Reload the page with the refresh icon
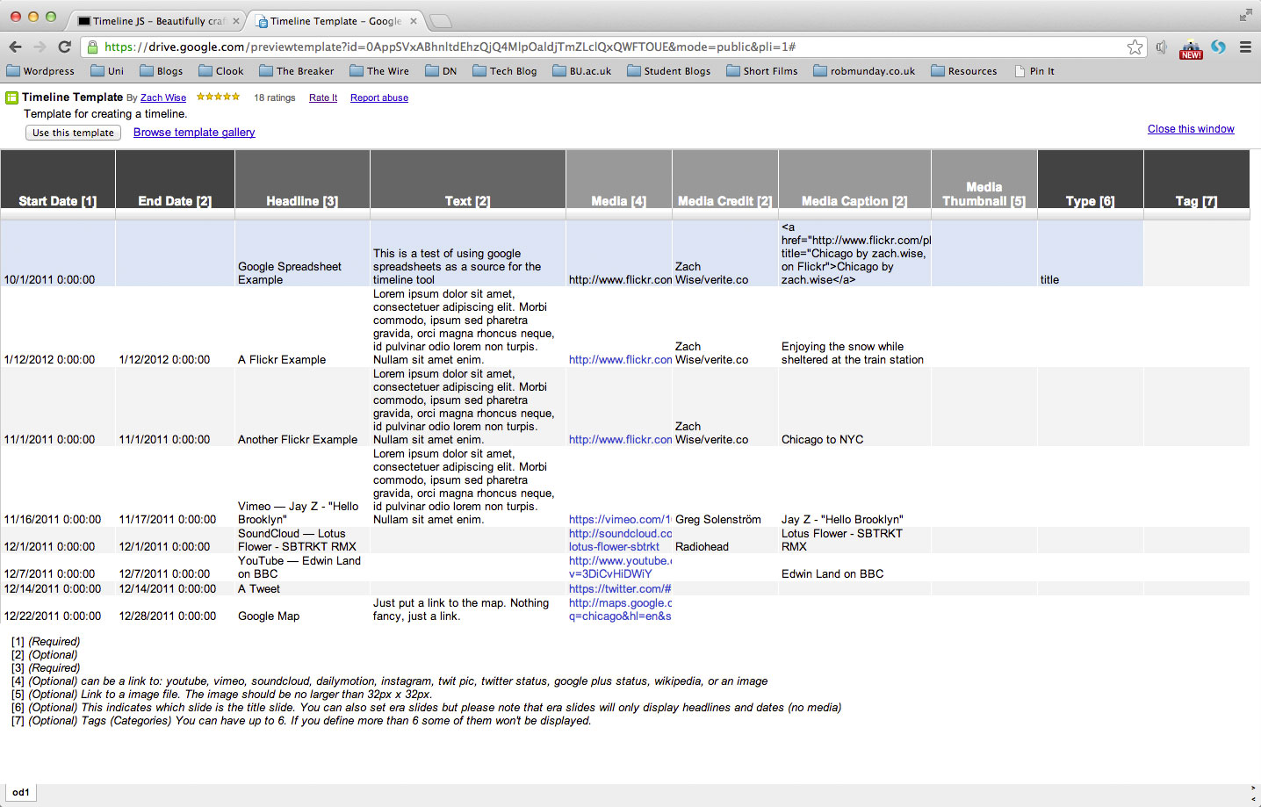Viewport: 1261px width, 807px height. [64, 47]
